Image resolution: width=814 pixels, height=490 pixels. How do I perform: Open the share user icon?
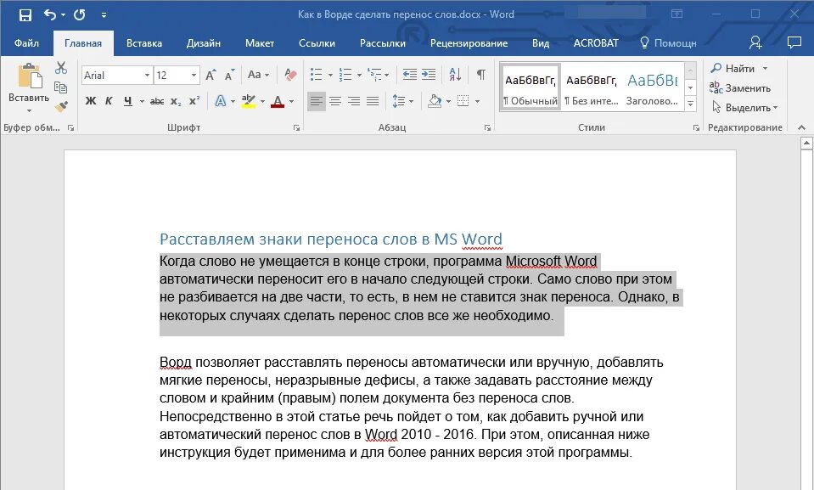click(755, 42)
